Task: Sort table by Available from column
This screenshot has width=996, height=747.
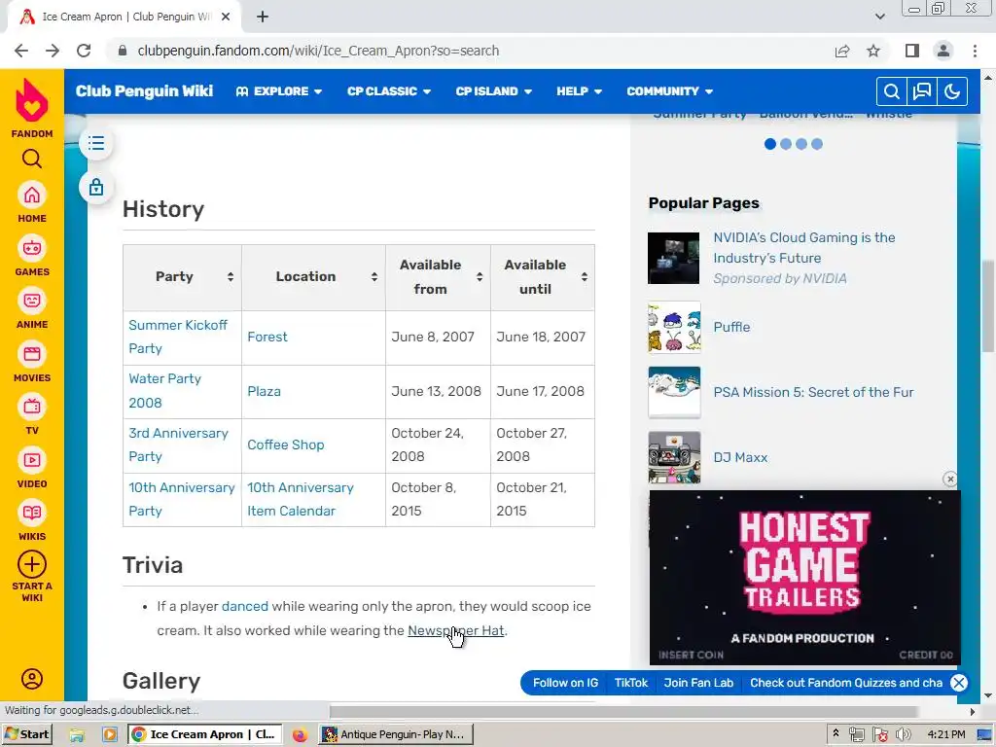Action: [x=480, y=277]
